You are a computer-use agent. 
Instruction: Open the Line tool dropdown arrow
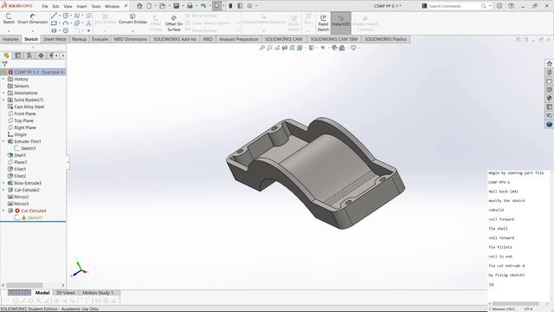[x=60, y=16]
